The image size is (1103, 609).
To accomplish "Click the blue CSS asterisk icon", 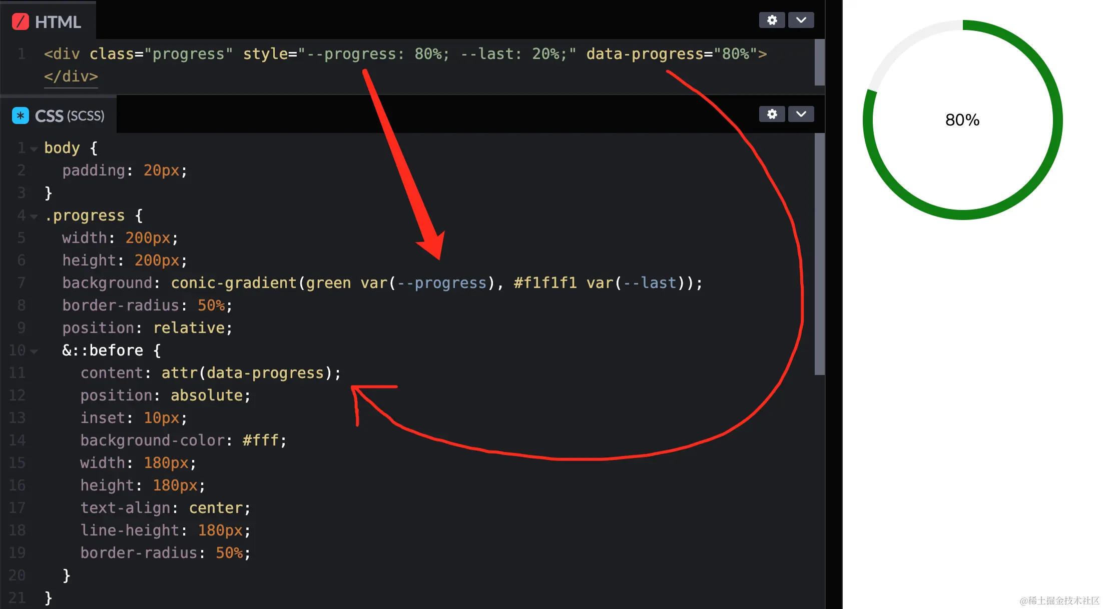I will [x=21, y=116].
